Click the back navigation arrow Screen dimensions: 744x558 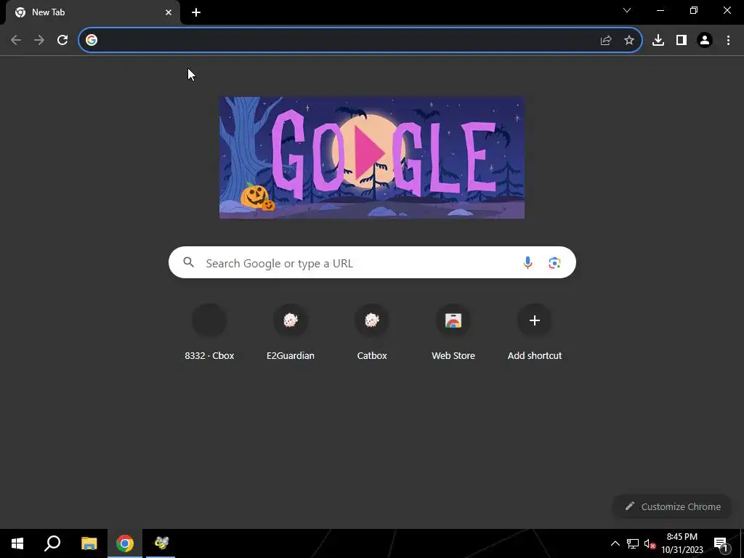pos(16,40)
